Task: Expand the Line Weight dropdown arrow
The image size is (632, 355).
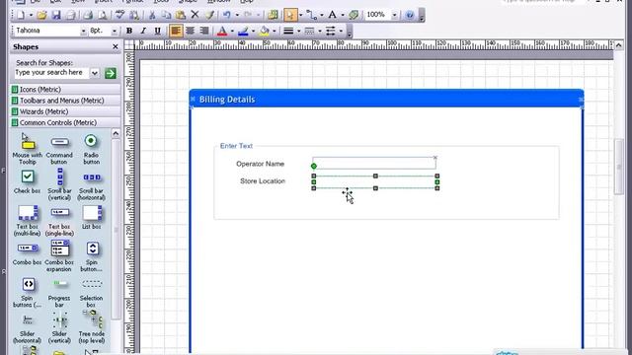Action: (298, 31)
